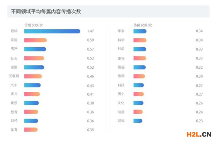Click the blue 职场 bar
Screen dimensions: 216x142
(x=52, y=31)
